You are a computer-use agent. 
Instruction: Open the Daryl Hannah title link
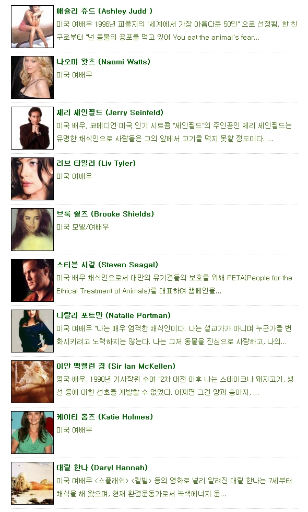point(102,468)
